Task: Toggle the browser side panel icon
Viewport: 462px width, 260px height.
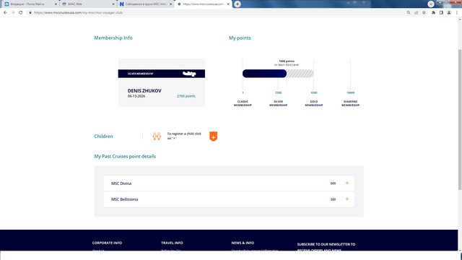Action: (441, 13)
